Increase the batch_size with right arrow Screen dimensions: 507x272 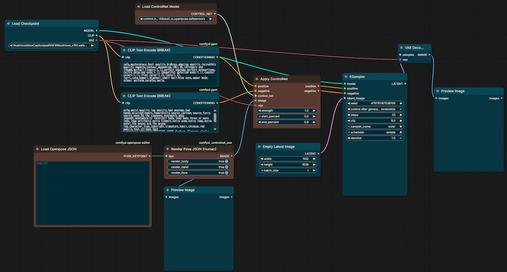pos(314,171)
